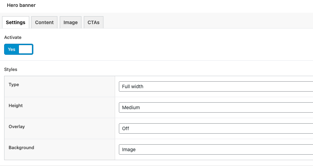This screenshot has height=166, width=313.
Task: Expand the Height dropdown set to Medium
Action: coord(216,107)
